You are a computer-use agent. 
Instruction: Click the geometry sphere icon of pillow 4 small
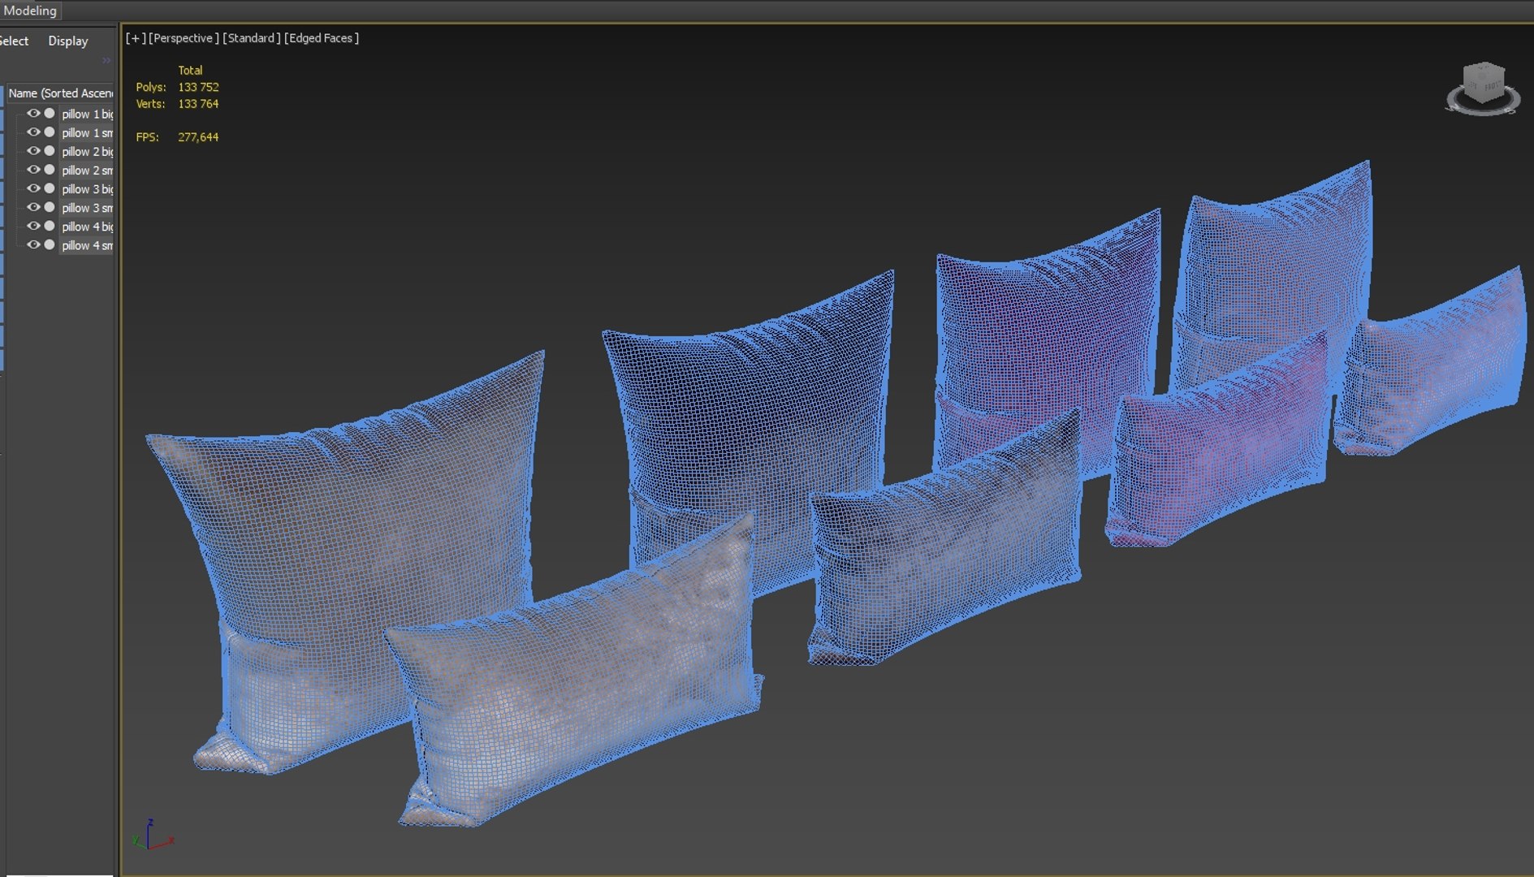(50, 244)
